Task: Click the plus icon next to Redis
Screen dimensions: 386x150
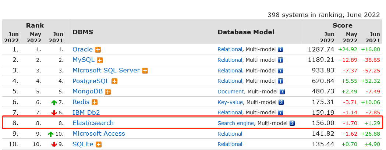Action: [x=95, y=102]
